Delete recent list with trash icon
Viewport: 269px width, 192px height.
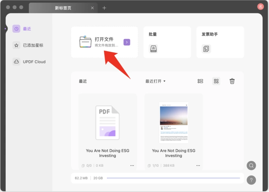pyautogui.click(x=232, y=81)
